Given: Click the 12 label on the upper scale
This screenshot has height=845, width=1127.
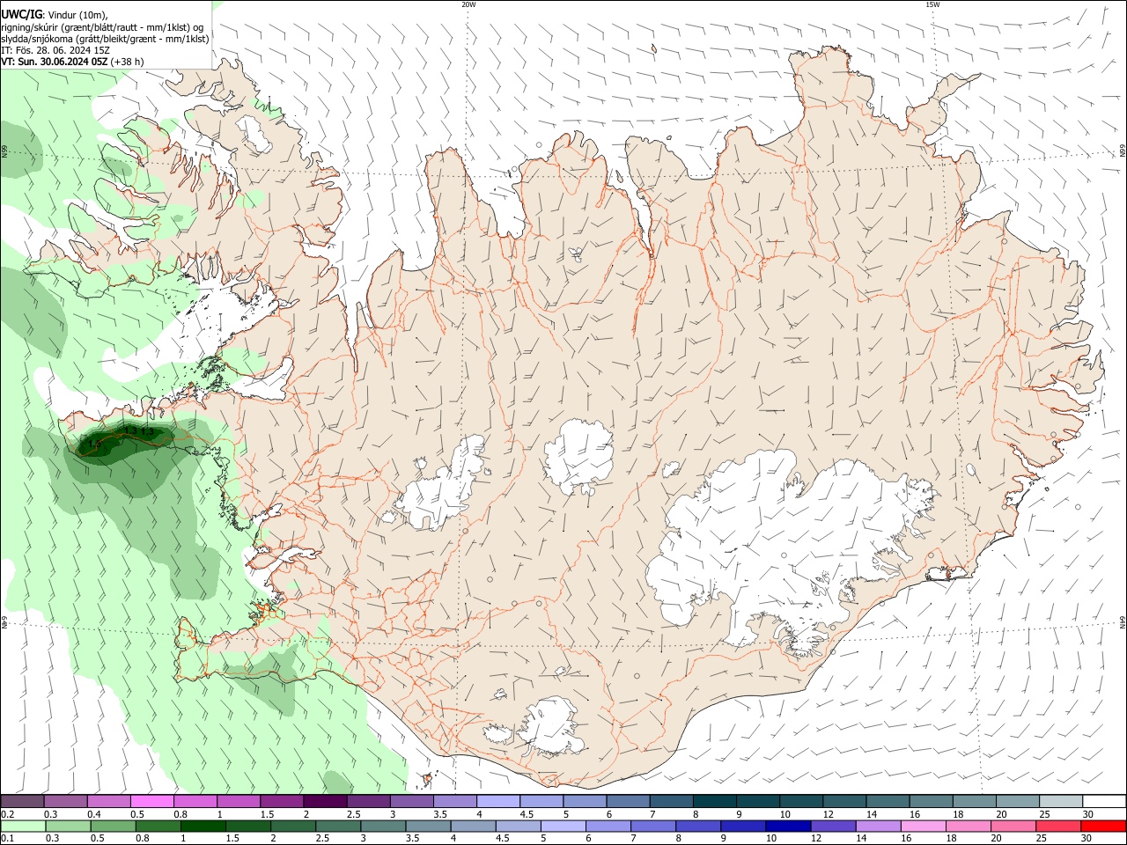Looking at the screenshot, I should tap(828, 814).
